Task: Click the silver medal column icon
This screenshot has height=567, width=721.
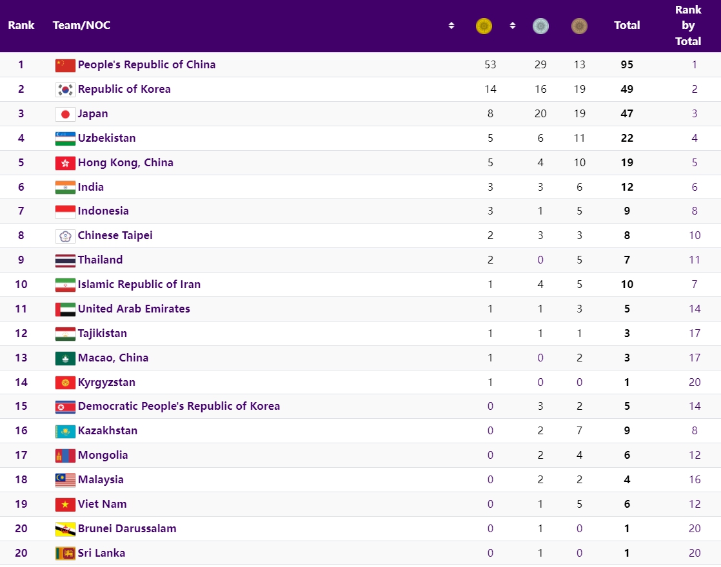Action: [x=540, y=26]
